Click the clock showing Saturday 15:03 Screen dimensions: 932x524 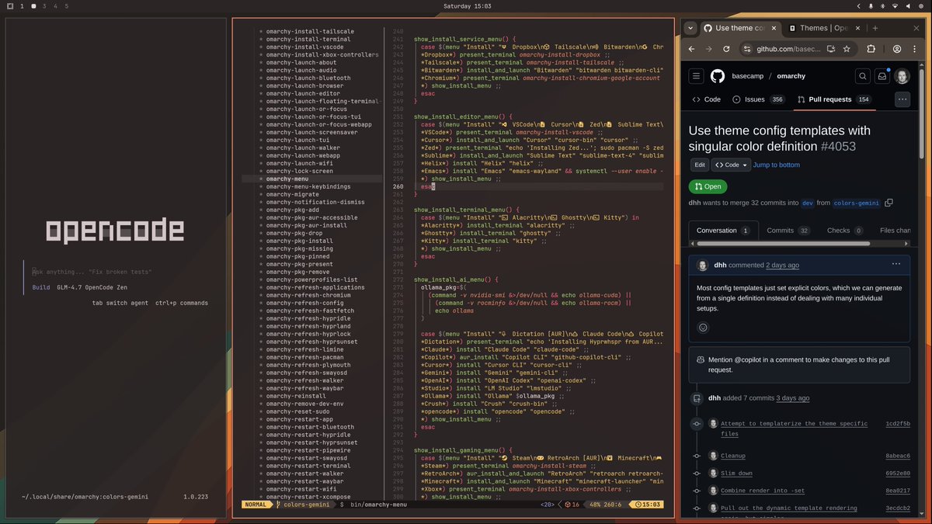point(467,6)
